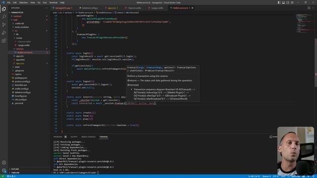Open .gitignore in the explorer
317x178 pixels.
pos(29,71)
